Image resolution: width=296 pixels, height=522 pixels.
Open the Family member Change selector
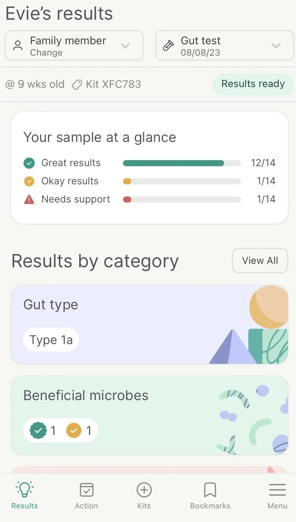[x=74, y=46]
